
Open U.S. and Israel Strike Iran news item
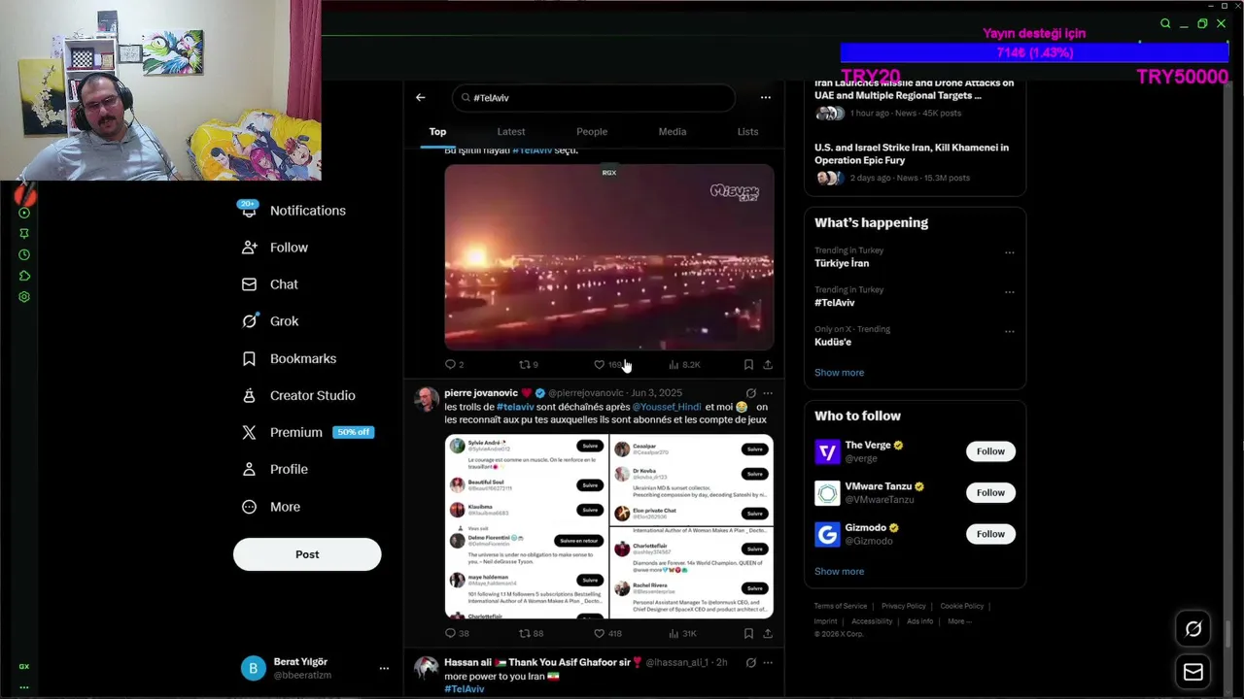click(915, 162)
